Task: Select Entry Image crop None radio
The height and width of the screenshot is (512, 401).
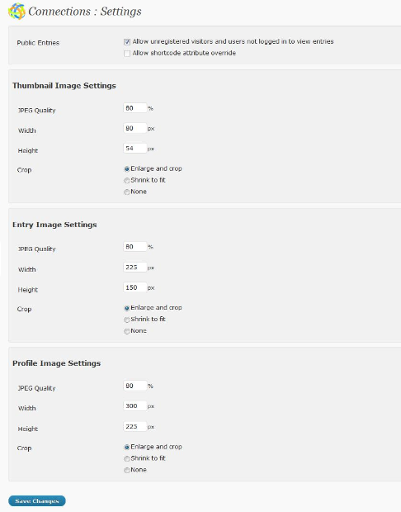Action: tap(127, 331)
